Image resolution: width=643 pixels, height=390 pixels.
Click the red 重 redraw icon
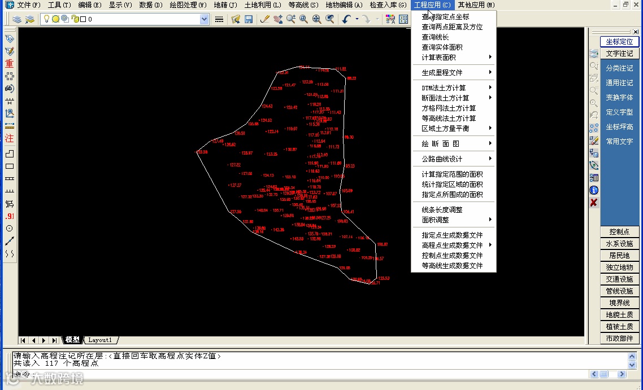coord(10,64)
